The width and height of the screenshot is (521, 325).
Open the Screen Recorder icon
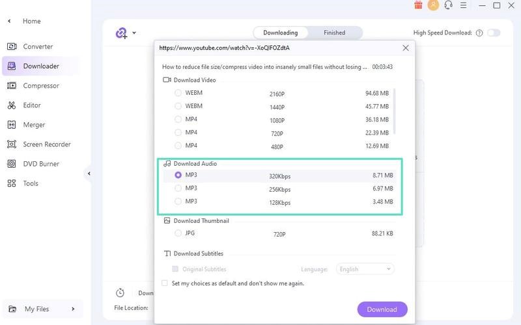(x=11, y=144)
